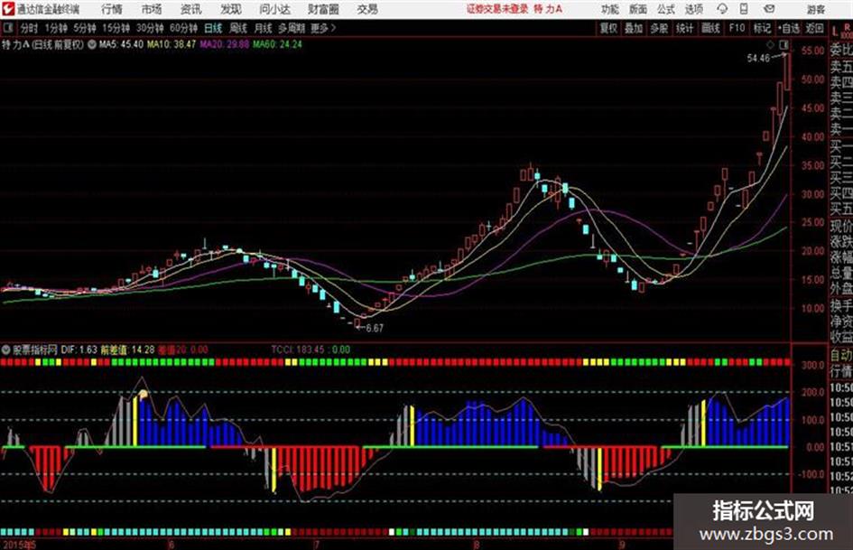Switch to the 周线 weekly tab
Screen dimensions: 853x550
pyautogui.click(x=238, y=28)
